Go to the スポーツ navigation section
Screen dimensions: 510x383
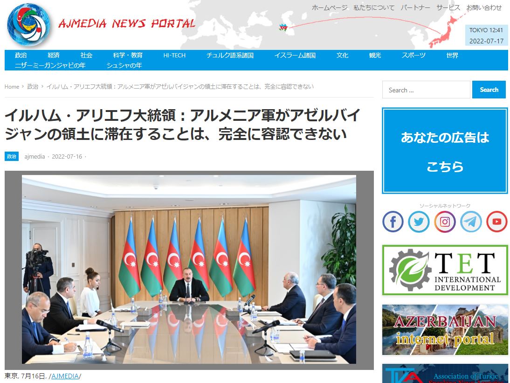pyautogui.click(x=414, y=55)
